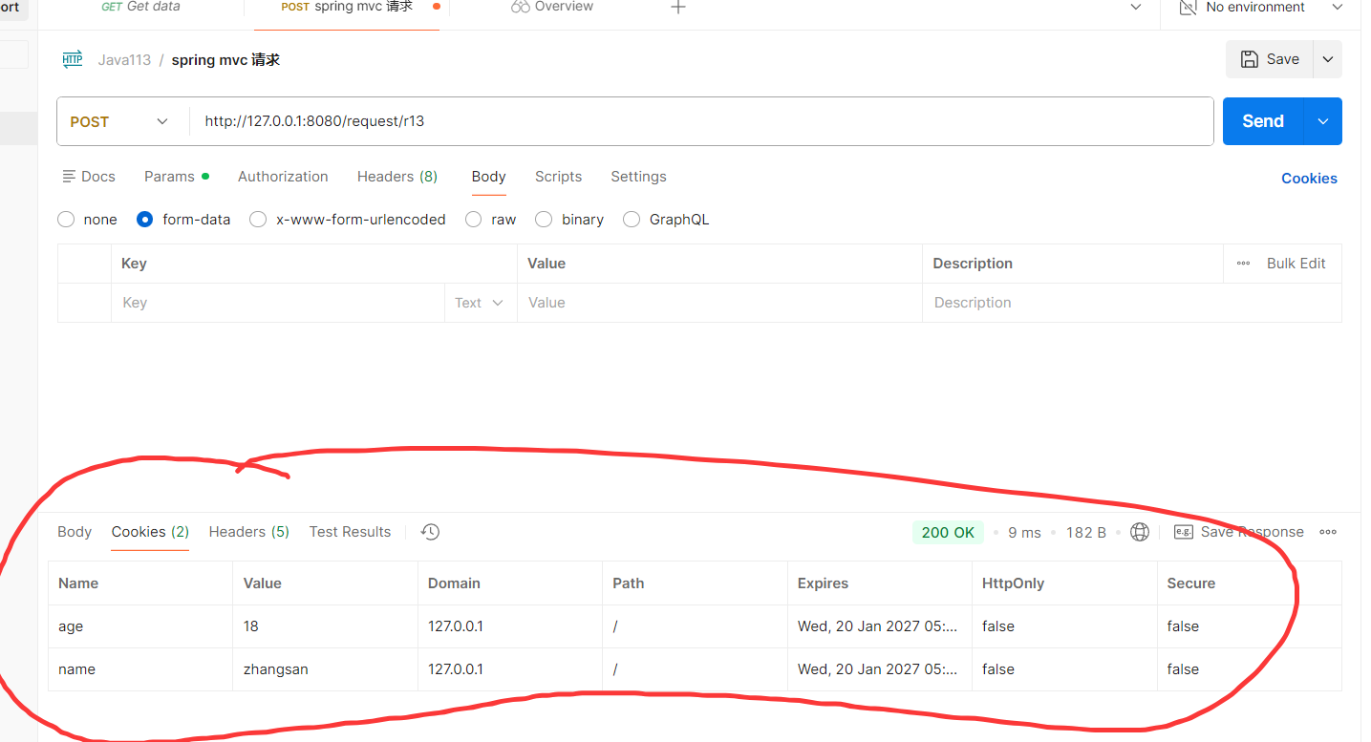Click the 9 ms response time
Screen dimensions: 1371x742
1024,532
